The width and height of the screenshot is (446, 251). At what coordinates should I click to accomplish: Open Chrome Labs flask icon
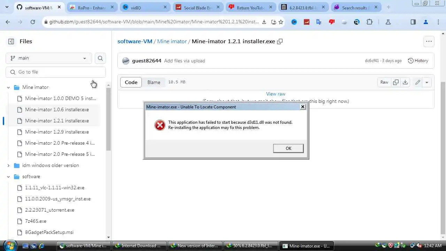point(388,22)
